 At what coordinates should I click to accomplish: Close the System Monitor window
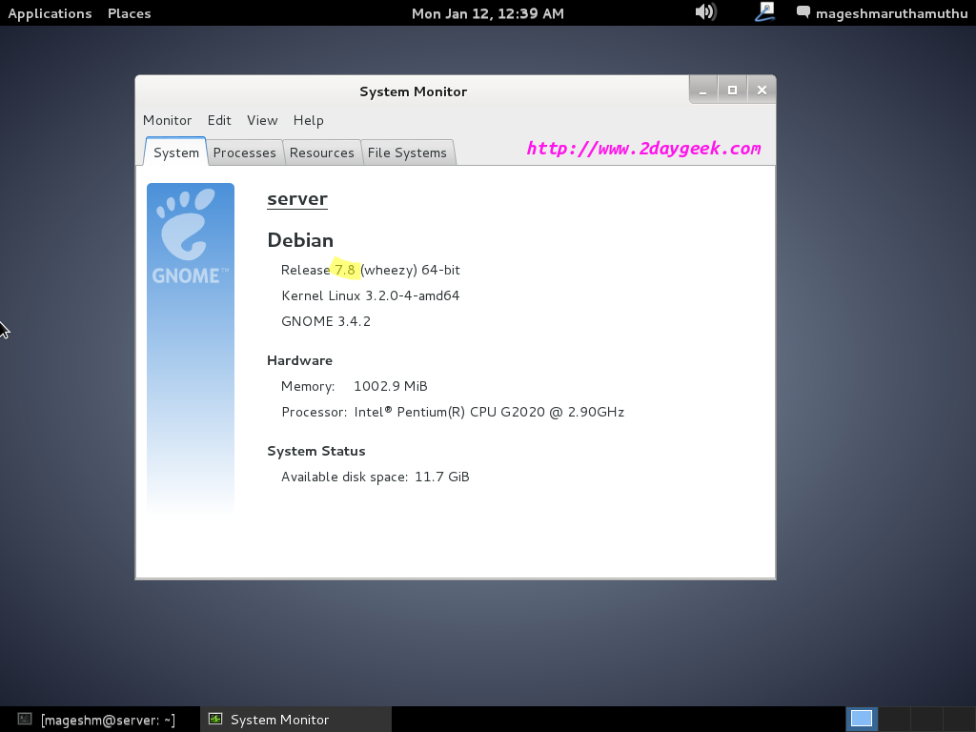click(761, 91)
